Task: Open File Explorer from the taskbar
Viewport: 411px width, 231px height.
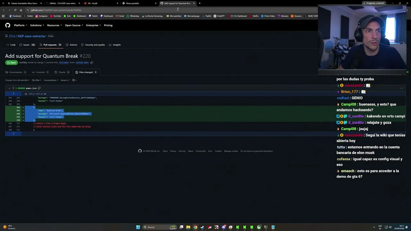Action: point(188,227)
